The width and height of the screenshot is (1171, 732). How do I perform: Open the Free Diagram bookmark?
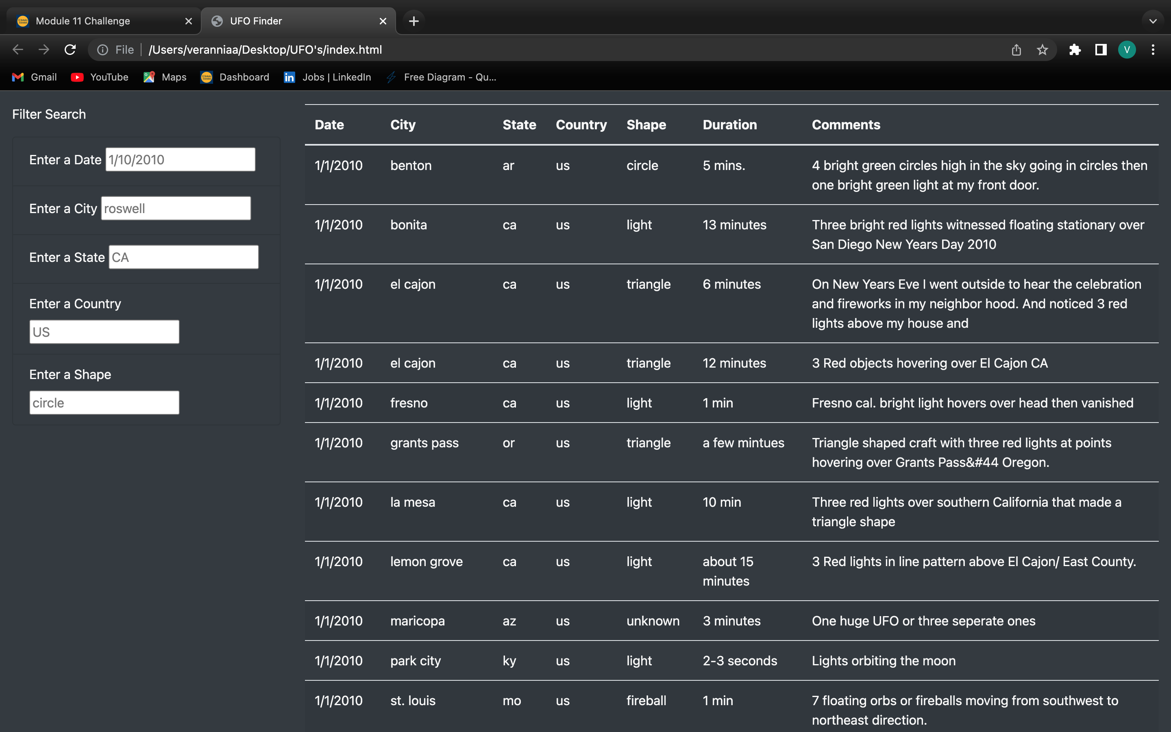tap(441, 77)
